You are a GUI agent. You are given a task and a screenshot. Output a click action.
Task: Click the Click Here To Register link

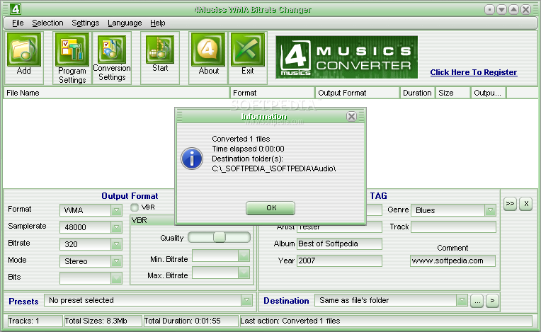tap(473, 72)
